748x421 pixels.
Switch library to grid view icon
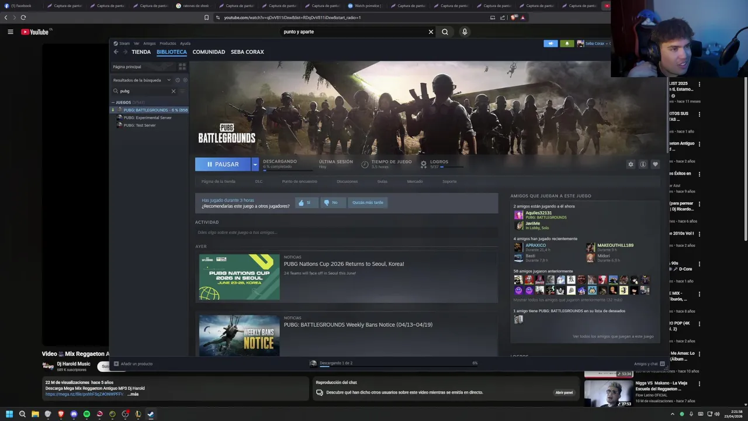coord(182,67)
